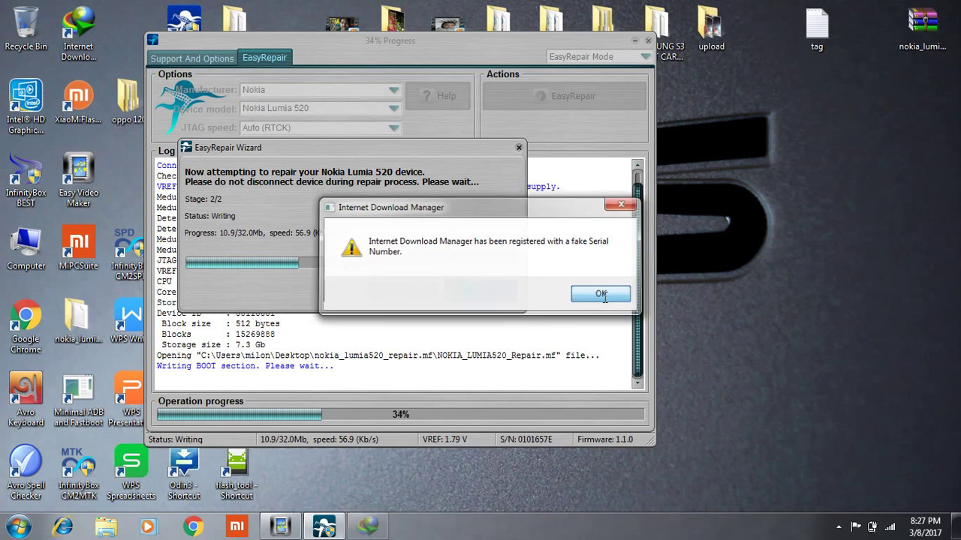The image size is (961, 540).
Task: Open XiaoMiFlash desktop shortcut
Action: coord(78,101)
